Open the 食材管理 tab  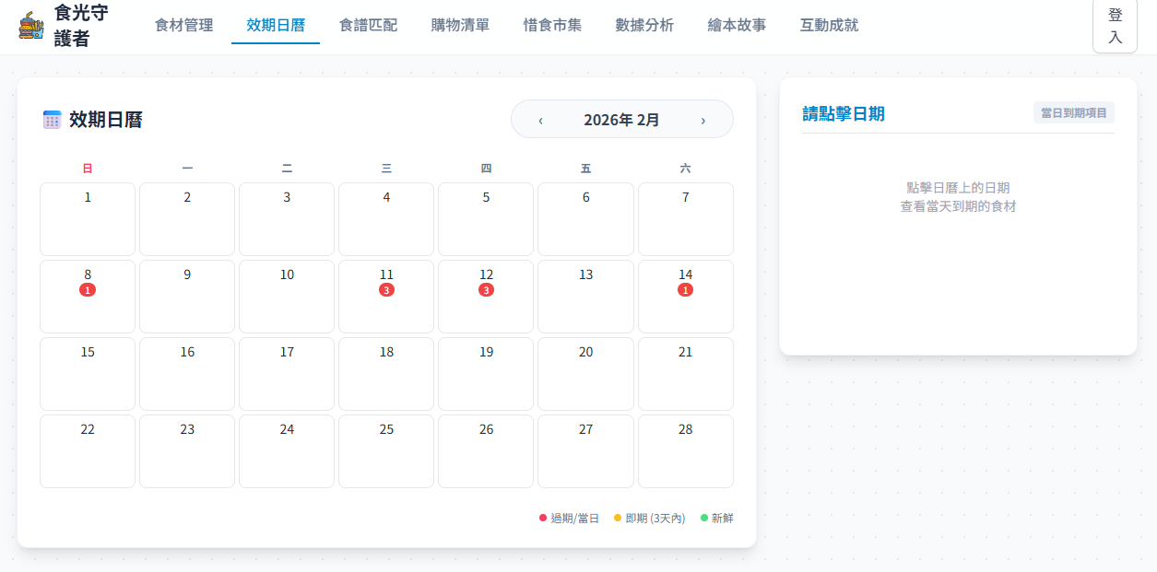coord(183,25)
